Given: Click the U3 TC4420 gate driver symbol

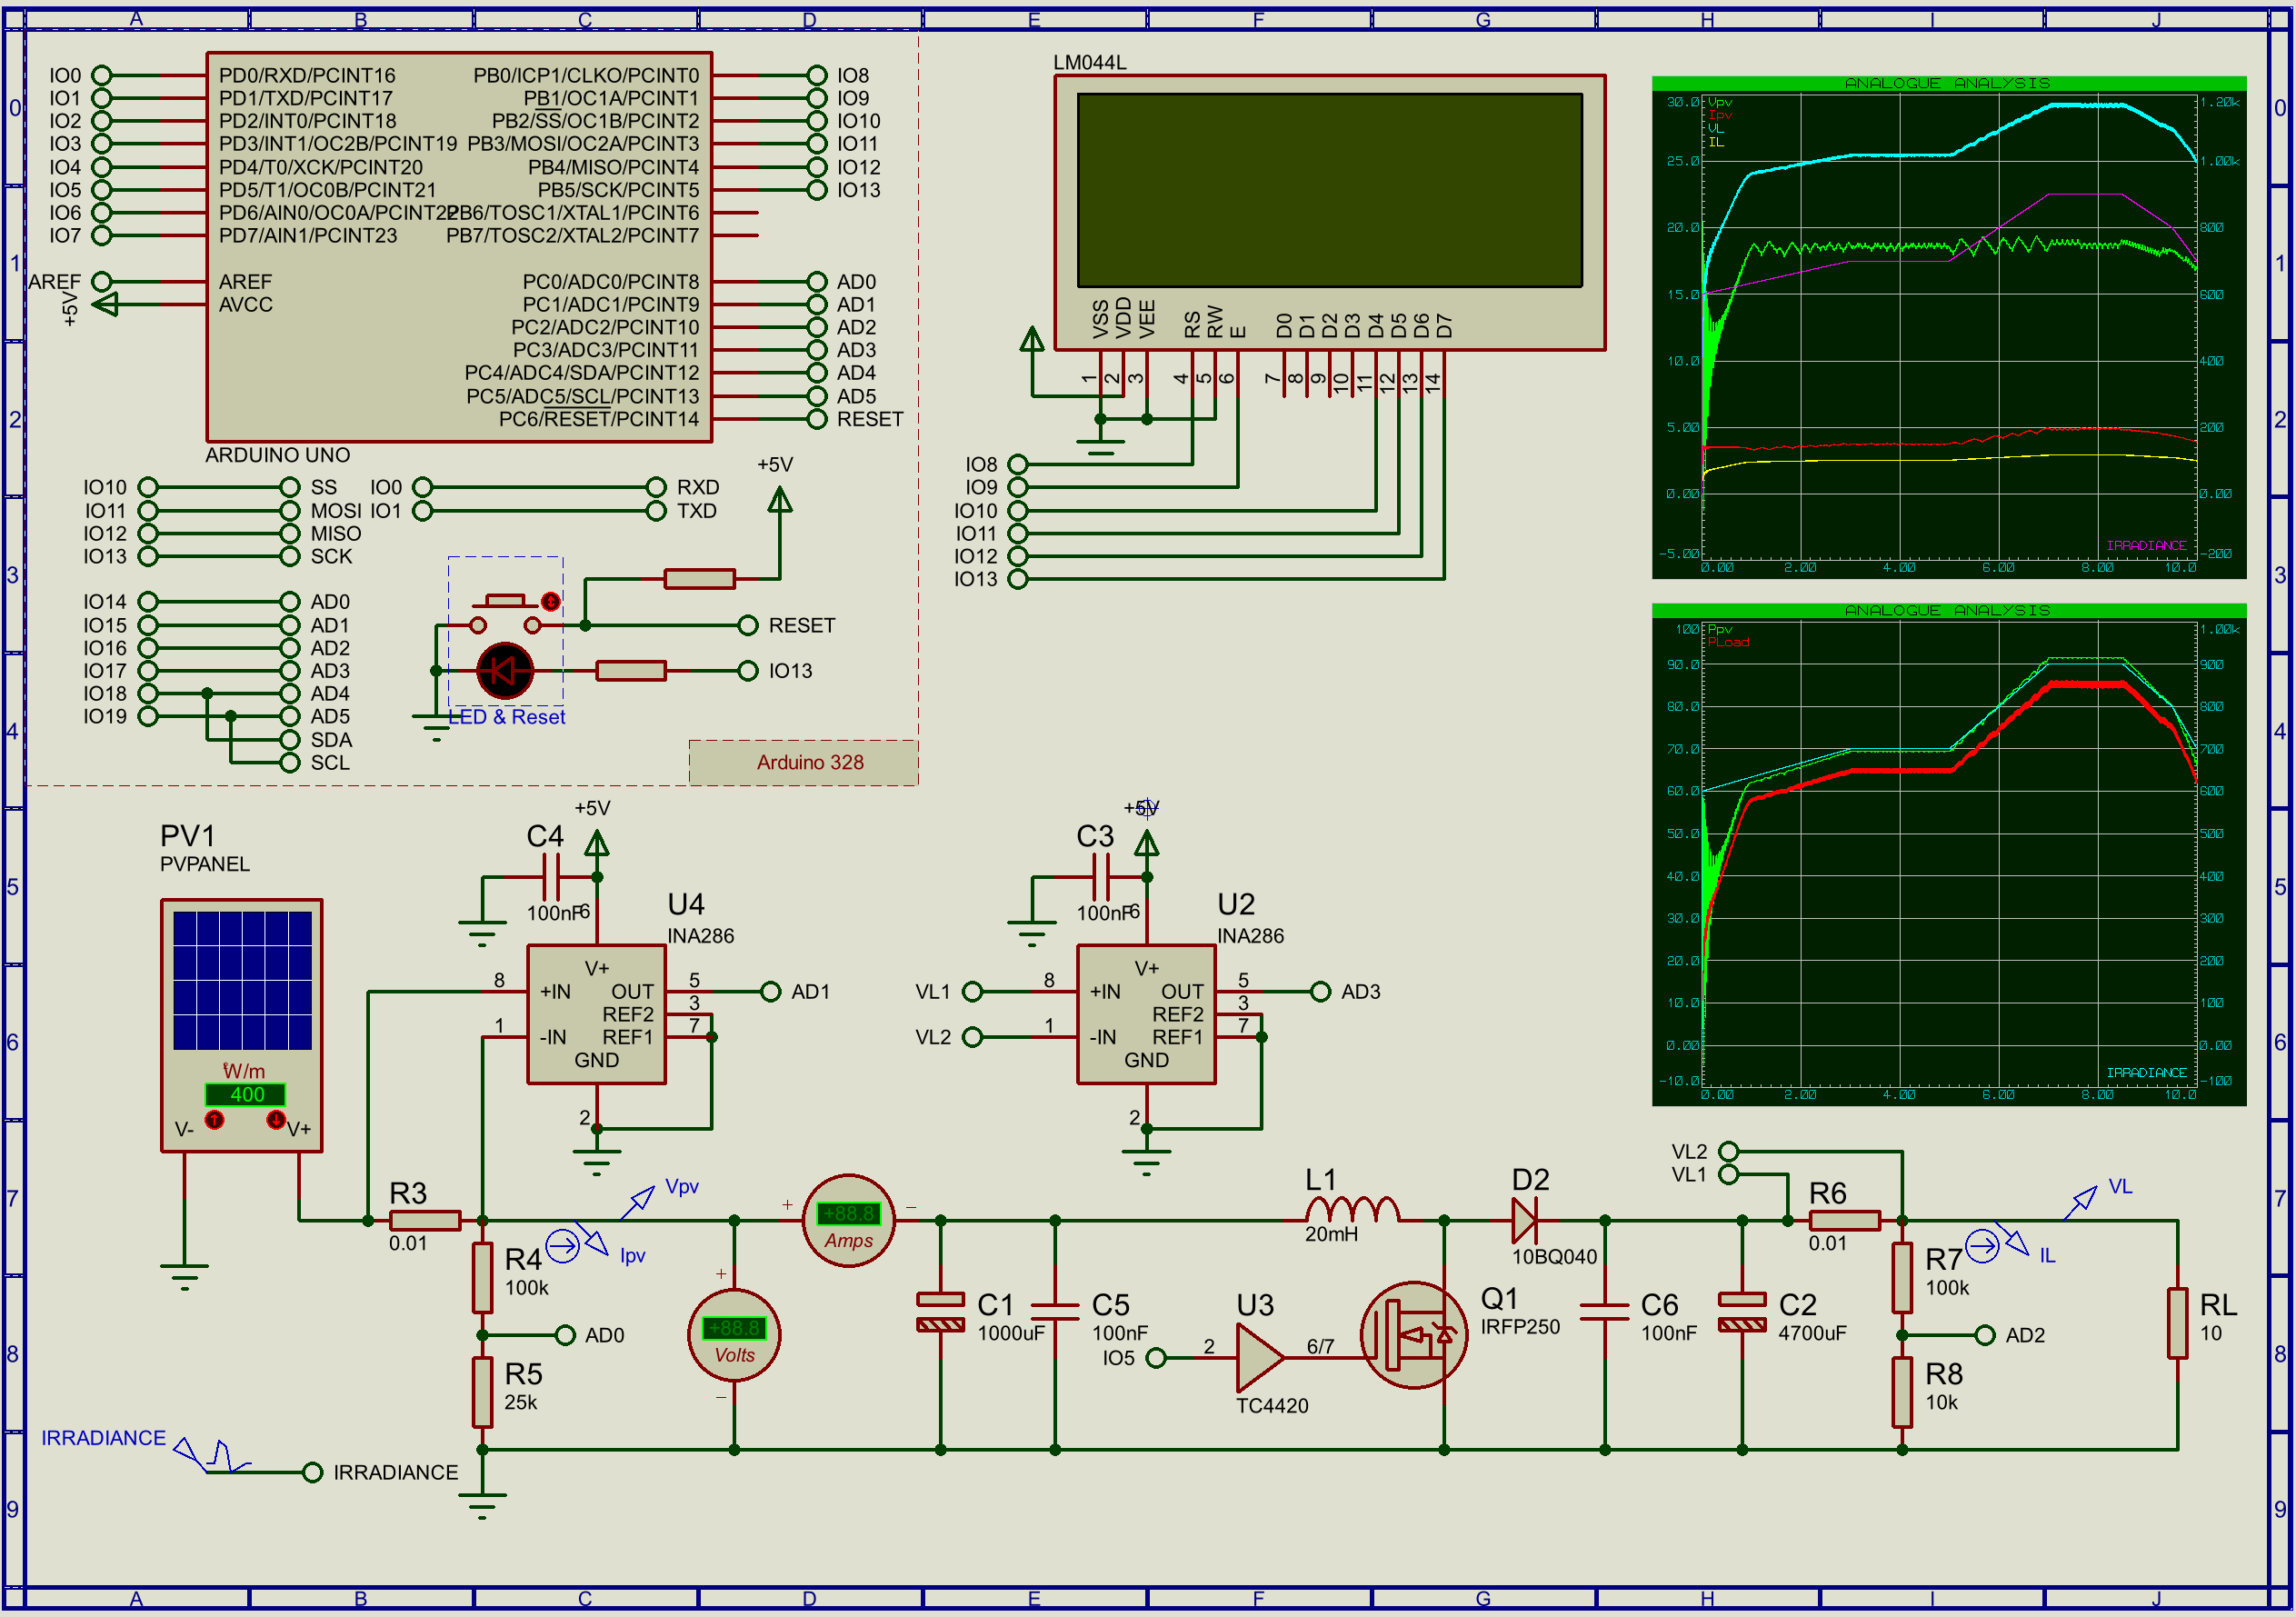Looking at the screenshot, I should (x=1259, y=1357).
